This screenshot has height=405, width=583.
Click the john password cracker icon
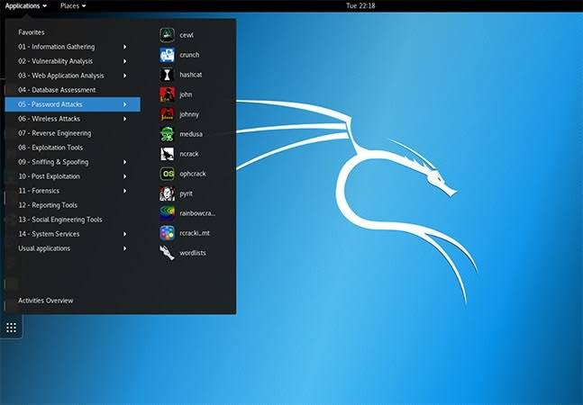168,94
